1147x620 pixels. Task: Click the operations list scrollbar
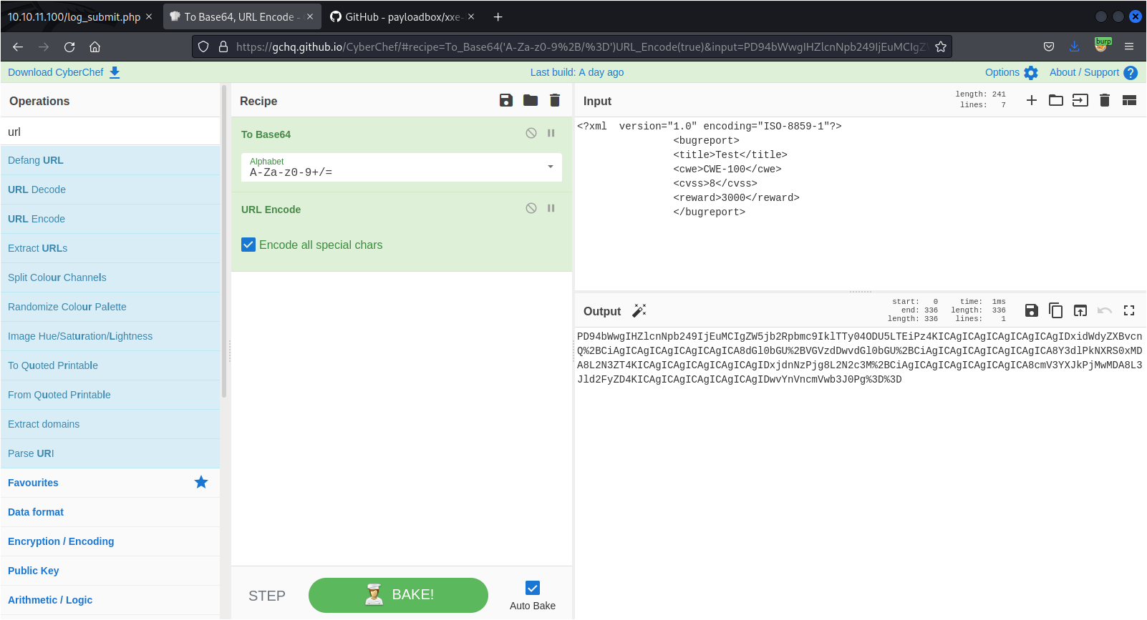224,243
